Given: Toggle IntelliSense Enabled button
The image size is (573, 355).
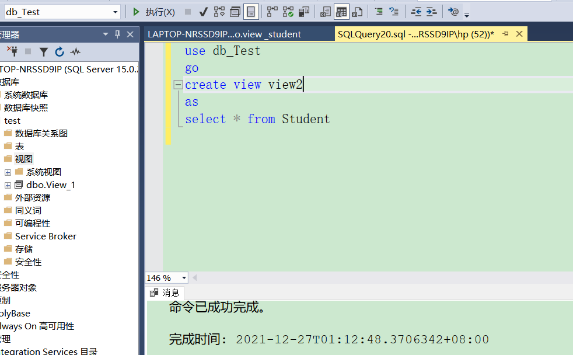Looking at the screenshot, I should click(x=251, y=12).
